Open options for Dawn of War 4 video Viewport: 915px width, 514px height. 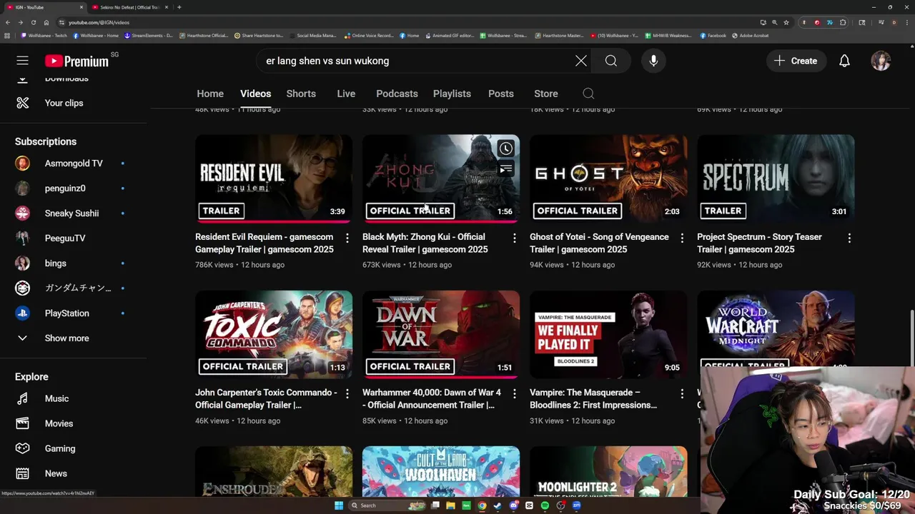pyautogui.click(x=515, y=393)
